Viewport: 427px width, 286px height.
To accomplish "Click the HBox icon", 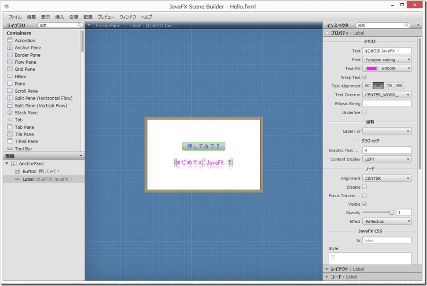I will click(10, 76).
